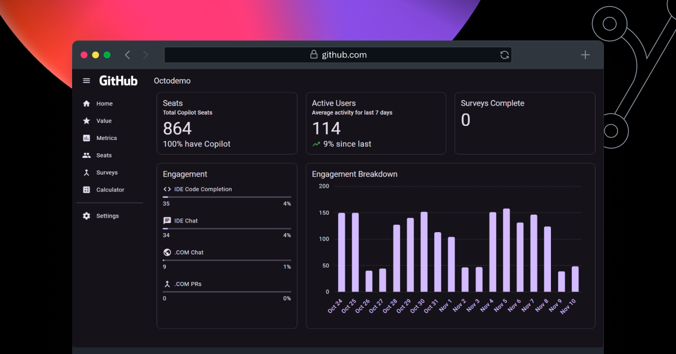The width and height of the screenshot is (676, 354).
Task: Click the Value star icon
Action: coord(86,121)
